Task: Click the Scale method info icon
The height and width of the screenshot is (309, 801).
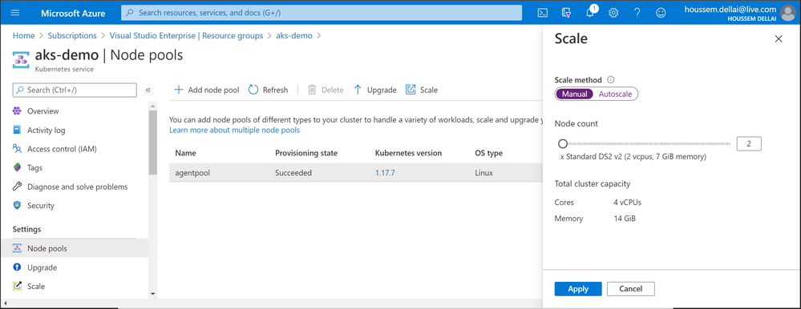Action: click(610, 80)
